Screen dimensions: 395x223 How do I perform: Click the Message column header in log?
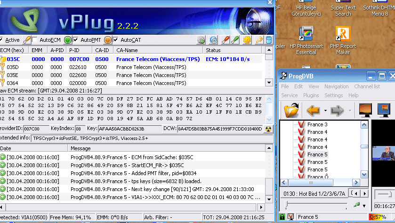coord(166,148)
